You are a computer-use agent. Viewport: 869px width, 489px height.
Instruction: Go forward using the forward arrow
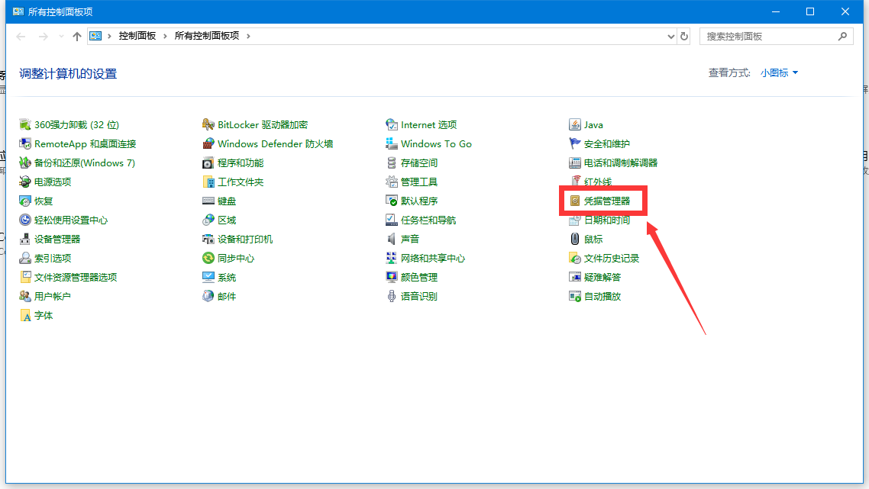click(44, 37)
